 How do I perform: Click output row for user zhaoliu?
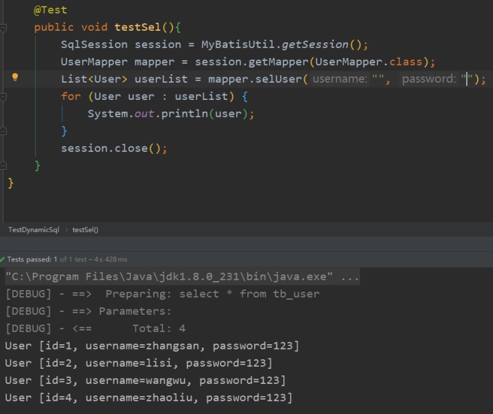point(149,398)
